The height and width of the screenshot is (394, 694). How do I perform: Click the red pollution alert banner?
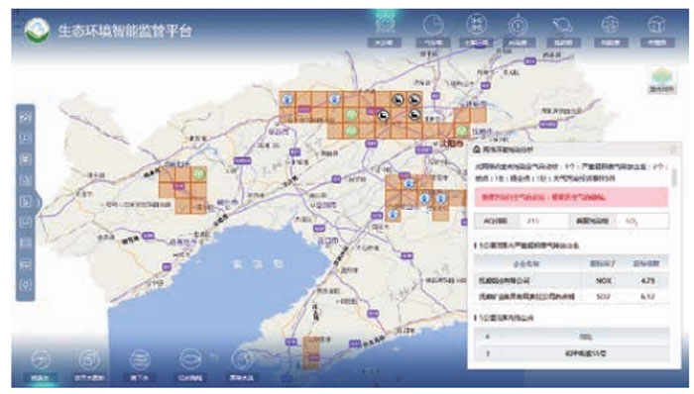pyautogui.click(x=571, y=197)
